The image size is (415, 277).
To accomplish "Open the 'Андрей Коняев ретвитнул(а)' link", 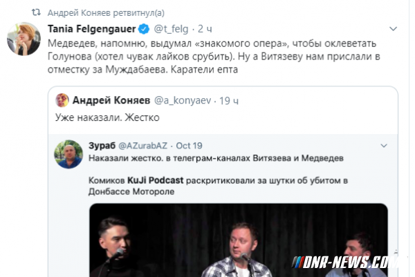I will point(106,12).
